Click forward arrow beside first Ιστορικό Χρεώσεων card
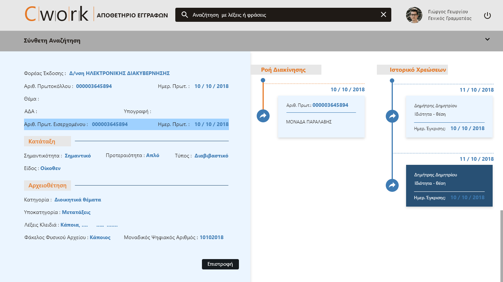503x282 pixels. pos(392,116)
